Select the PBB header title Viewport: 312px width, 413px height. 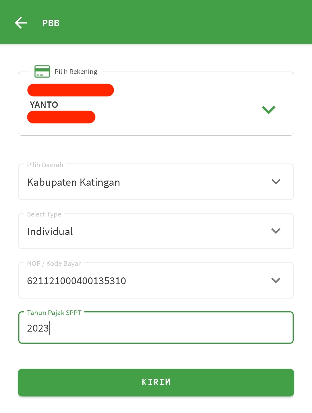[x=50, y=23]
